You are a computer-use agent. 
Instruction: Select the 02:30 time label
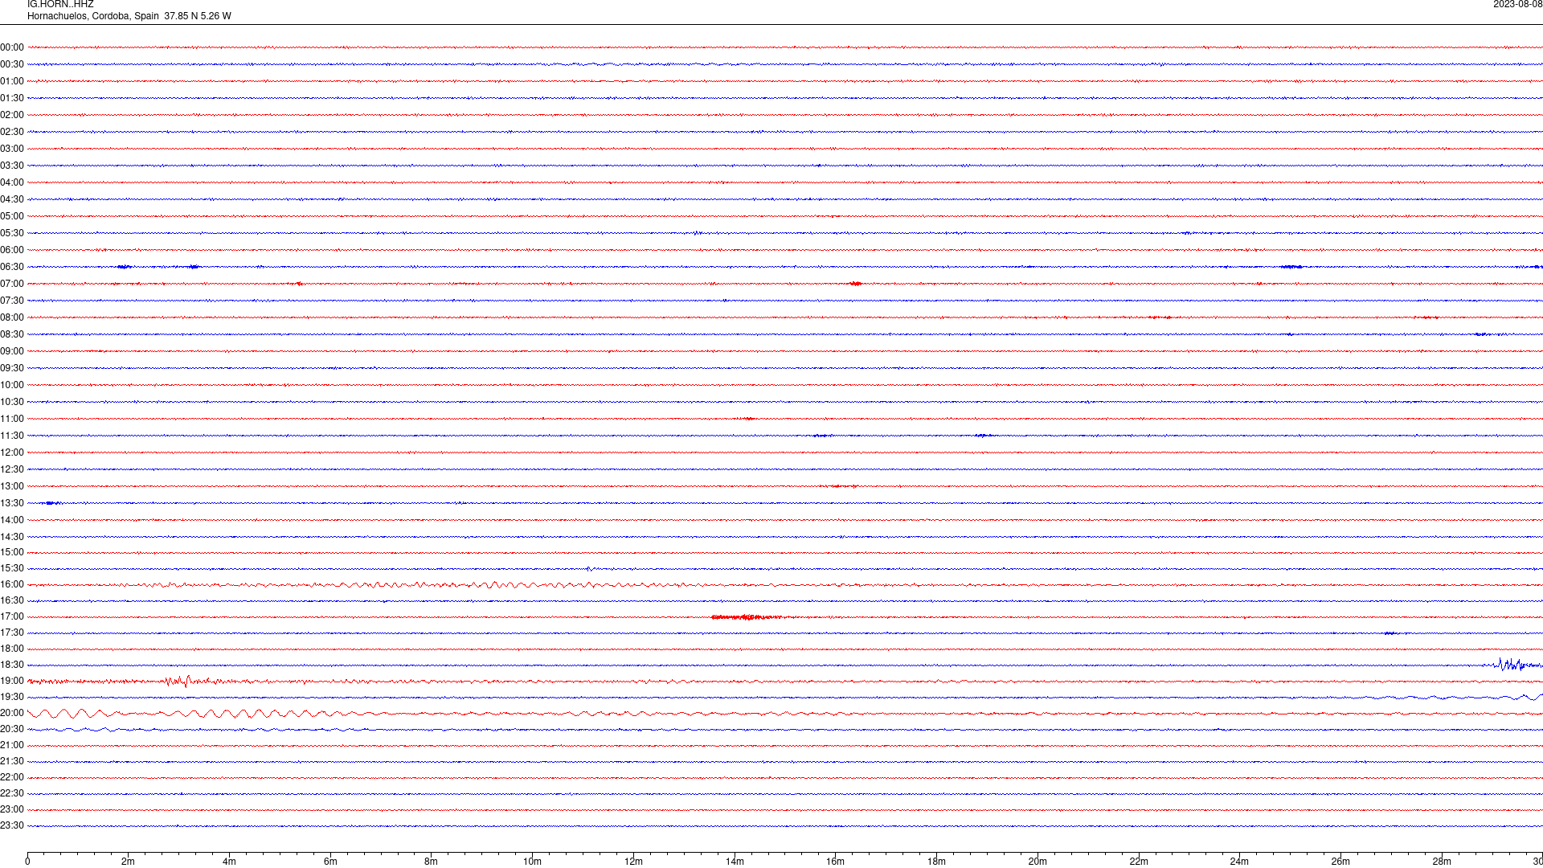[x=12, y=132]
